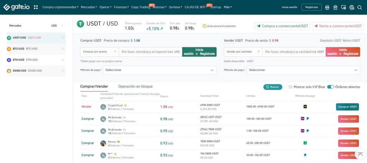
Task: Expand buy Método de pago Seleccione dropdown
Action: 159,70
